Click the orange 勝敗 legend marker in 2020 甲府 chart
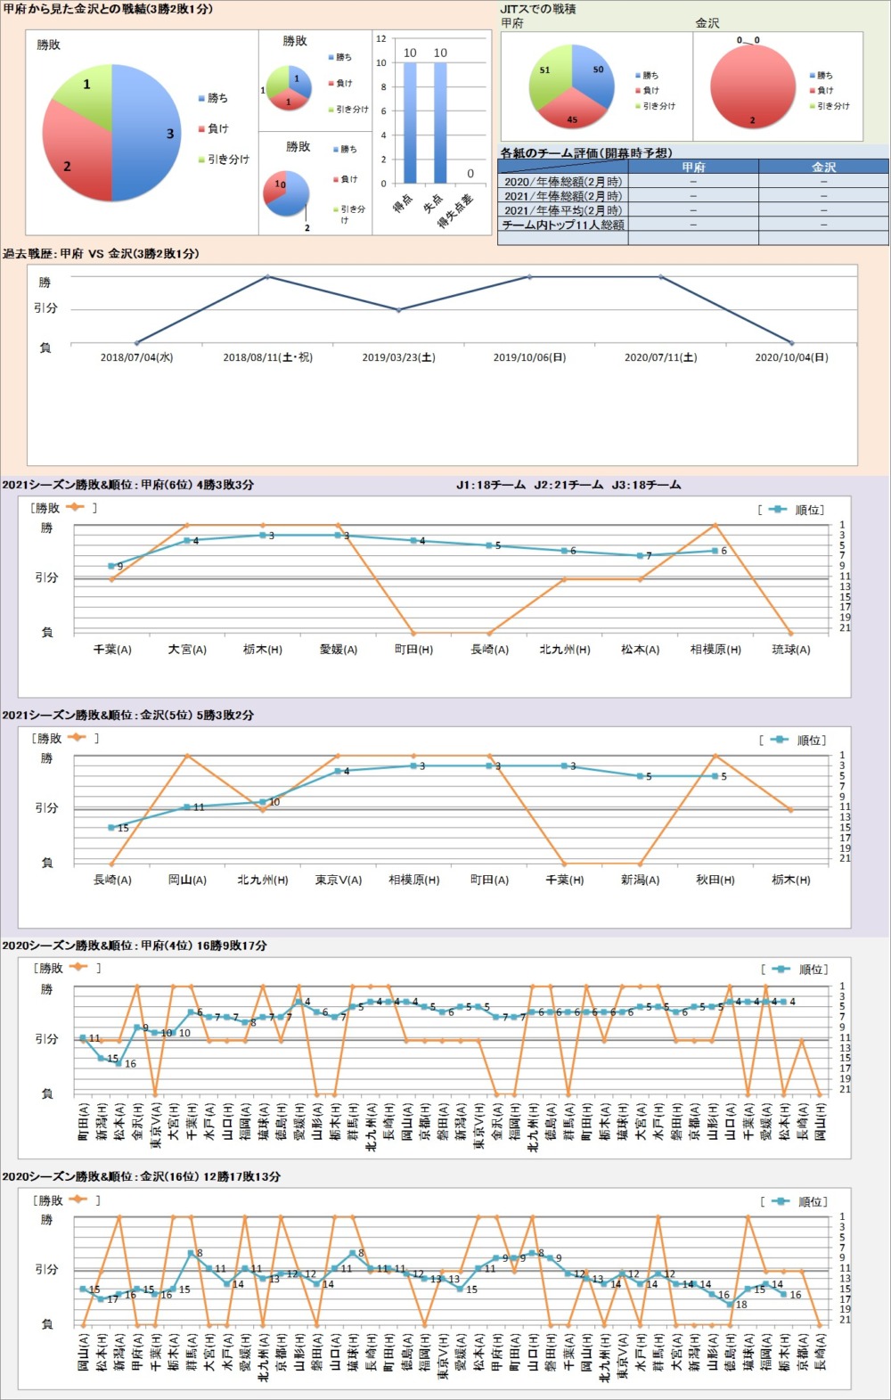This screenshot has height=1400, width=891. [x=78, y=967]
